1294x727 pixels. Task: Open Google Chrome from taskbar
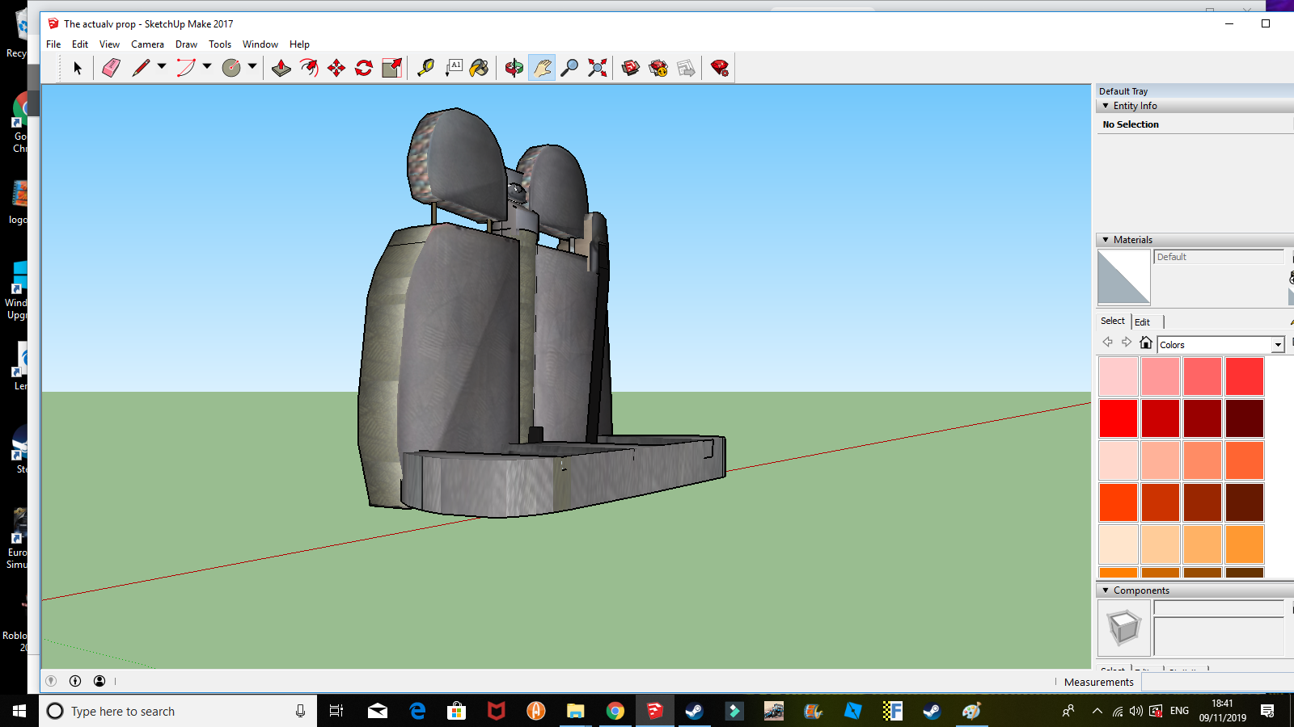615,711
